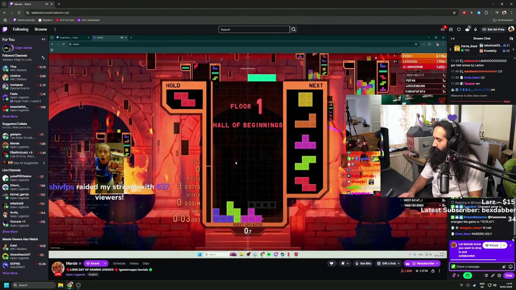The height and width of the screenshot is (290, 516).
Task: Open the English language tag
Action: click(93, 275)
